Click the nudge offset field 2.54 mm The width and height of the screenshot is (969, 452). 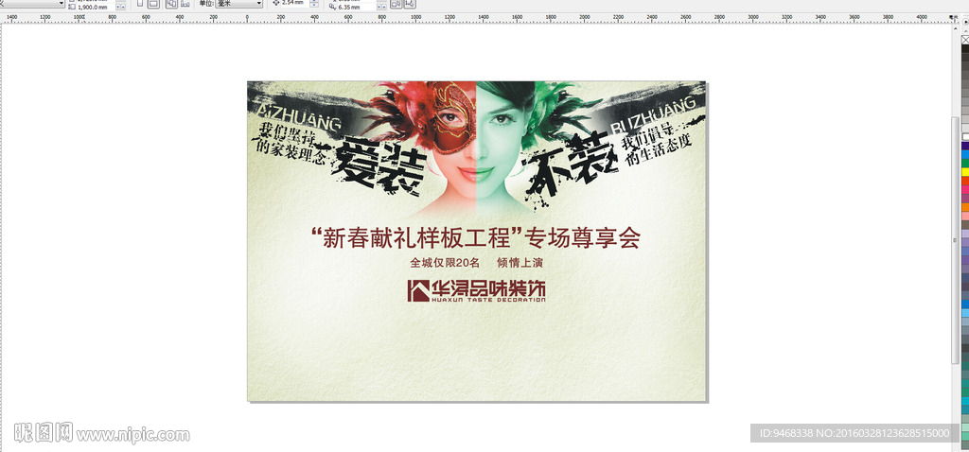click(295, 3)
